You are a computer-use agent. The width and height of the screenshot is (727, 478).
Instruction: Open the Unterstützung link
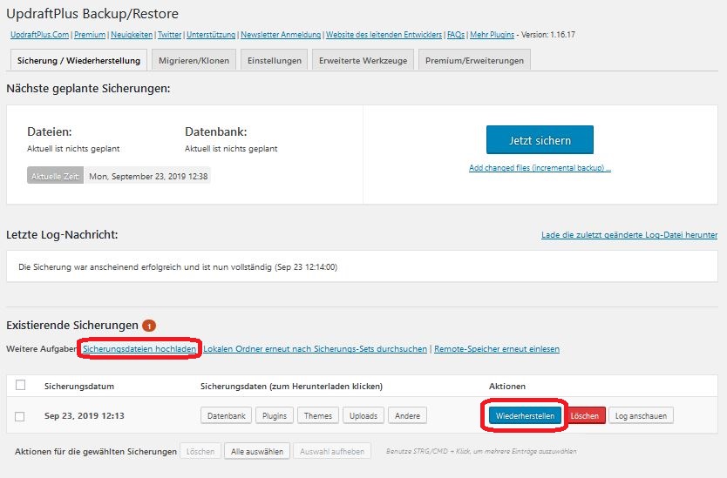tap(211, 35)
